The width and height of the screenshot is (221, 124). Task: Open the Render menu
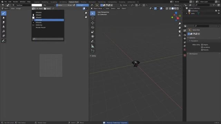click(x=16, y=2)
